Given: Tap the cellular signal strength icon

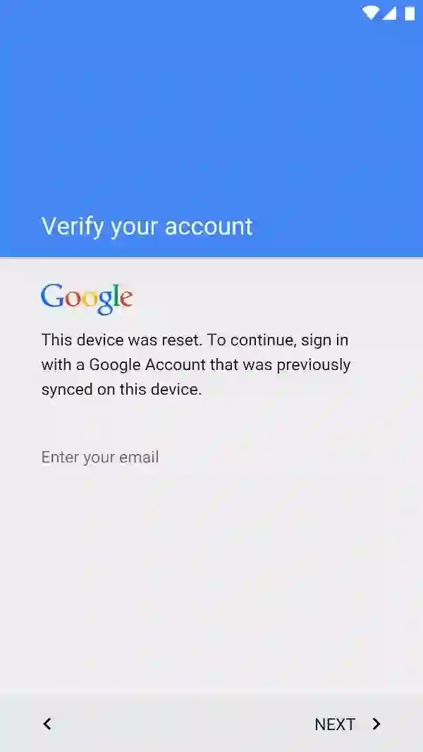Looking at the screenshot, I should [x=389, y=13].
